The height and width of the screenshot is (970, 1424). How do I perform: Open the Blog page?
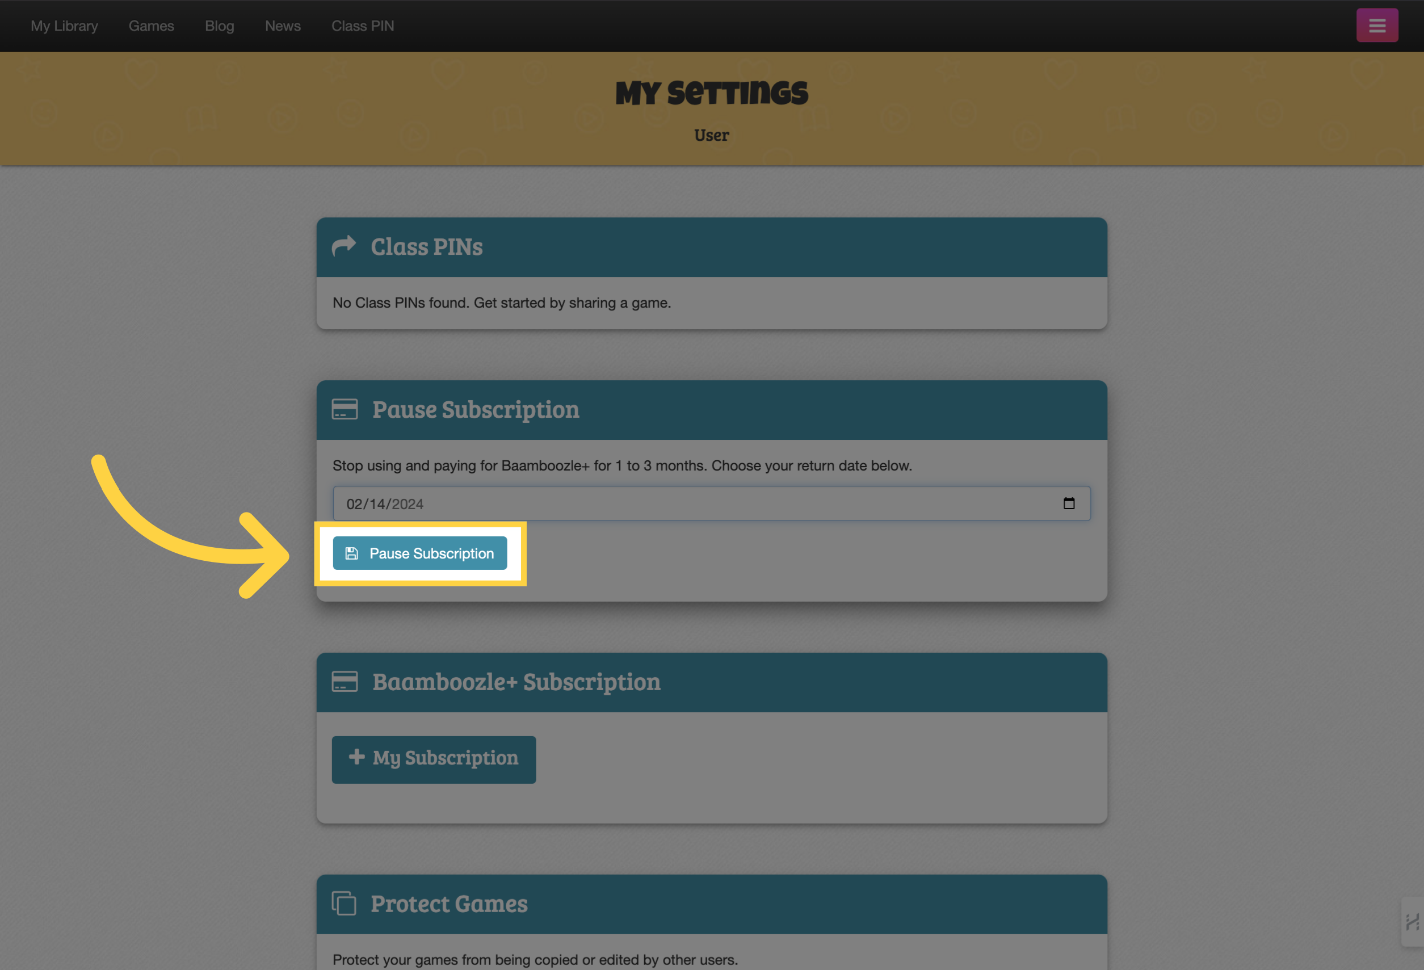(x=219, y=26)
